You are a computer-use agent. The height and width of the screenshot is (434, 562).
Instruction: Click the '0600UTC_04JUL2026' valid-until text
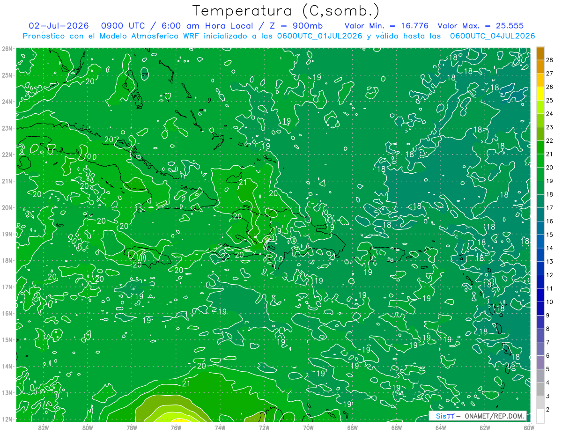[x=492, y=36]
